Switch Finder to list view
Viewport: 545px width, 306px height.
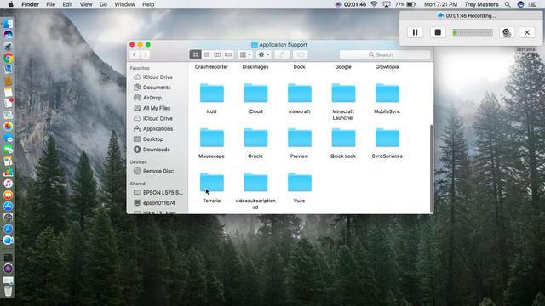206,54
